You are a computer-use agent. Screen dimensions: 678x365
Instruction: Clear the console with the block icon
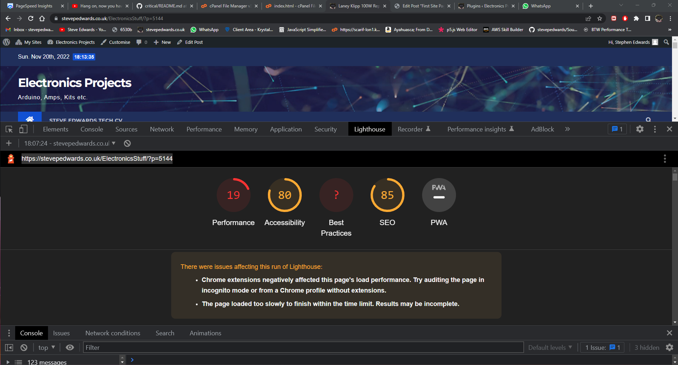24,348
